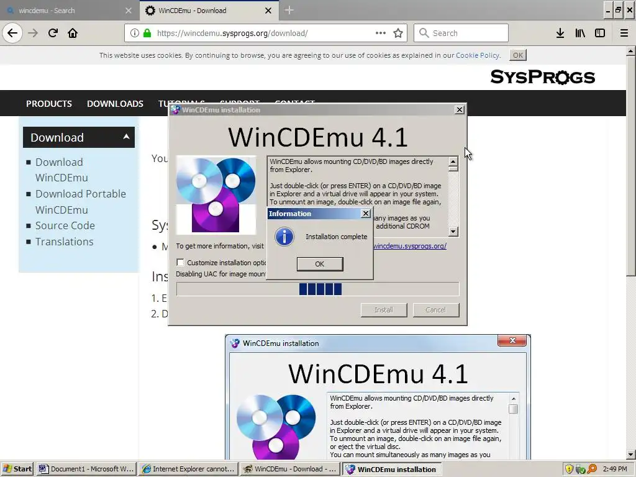Screen dimensions: 636x477
Task: Open the browser home page icon
Action: pos(73,33)
